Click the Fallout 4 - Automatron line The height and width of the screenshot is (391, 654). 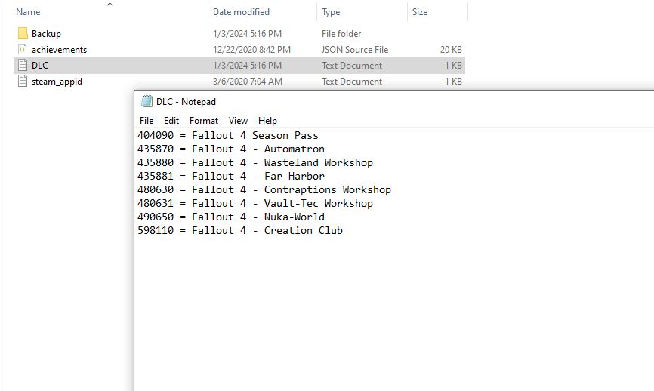tap(231, 149)
